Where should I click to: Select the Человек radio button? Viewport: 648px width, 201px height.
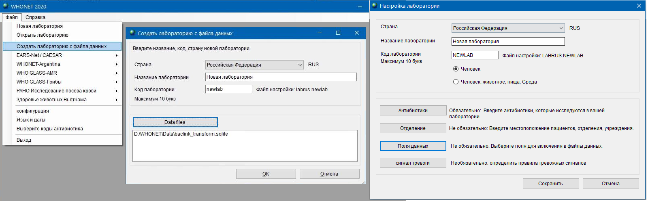tap(456, 69)
